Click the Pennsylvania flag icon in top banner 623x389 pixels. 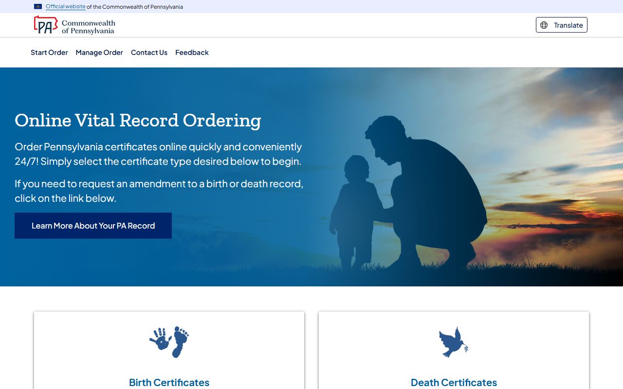click(38, 7)
